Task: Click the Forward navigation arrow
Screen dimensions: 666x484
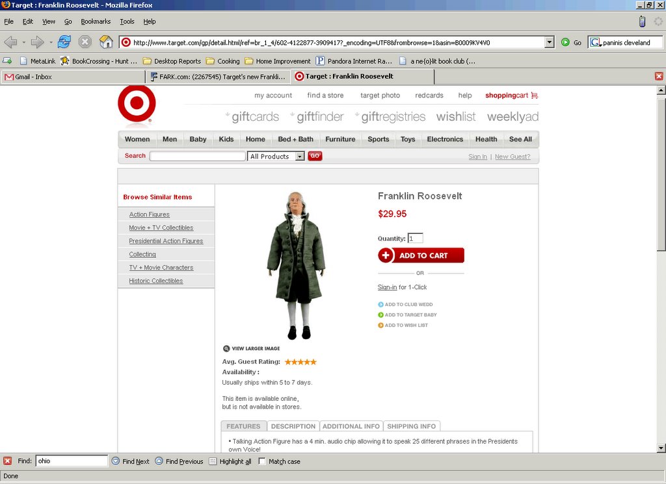Action: pos(37,42)
